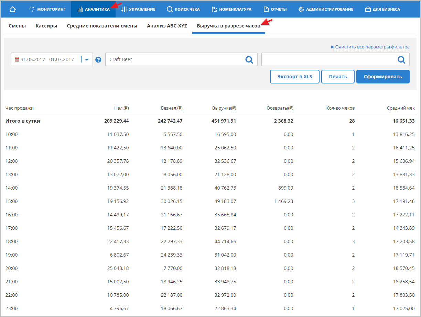Select the Анализ ABC-XYZ tab

[x=167, y=26]
